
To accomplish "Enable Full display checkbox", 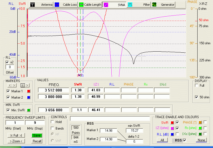I will 196,86.
